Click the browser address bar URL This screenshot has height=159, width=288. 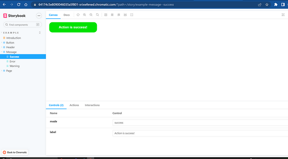tap(106, 5)
